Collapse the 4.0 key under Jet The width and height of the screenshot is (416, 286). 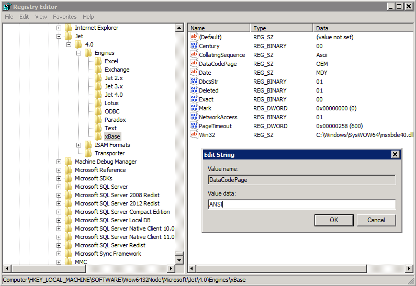coord(69,44)
